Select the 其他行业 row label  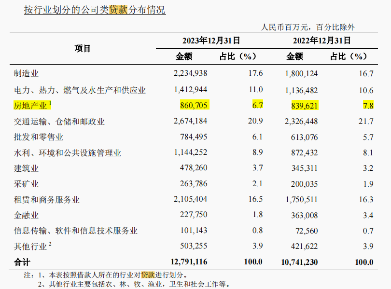point(30,247)
